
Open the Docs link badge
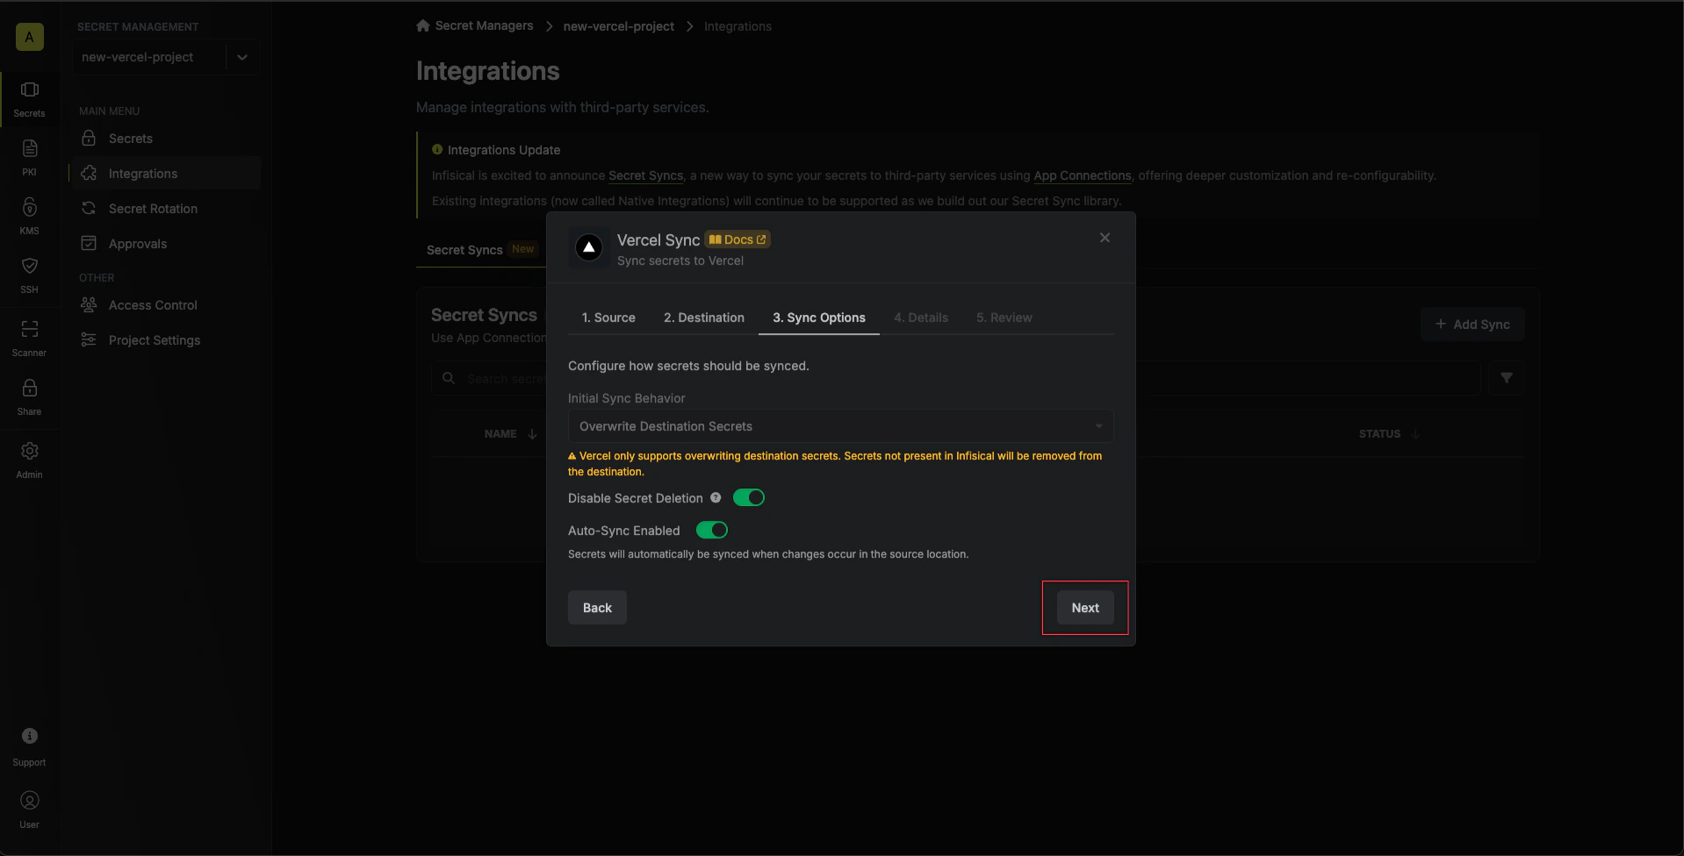click(738, 239)
